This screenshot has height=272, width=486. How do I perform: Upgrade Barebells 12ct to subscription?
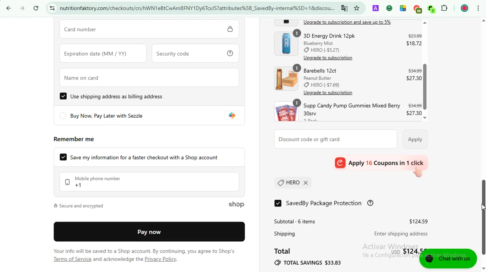coord(328,93)
